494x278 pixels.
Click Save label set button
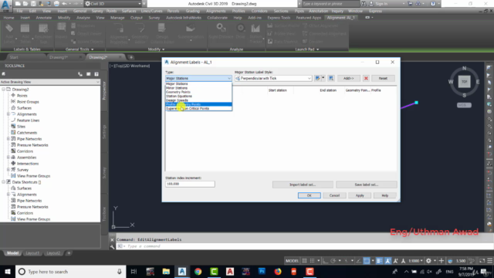tap(366, 185)
